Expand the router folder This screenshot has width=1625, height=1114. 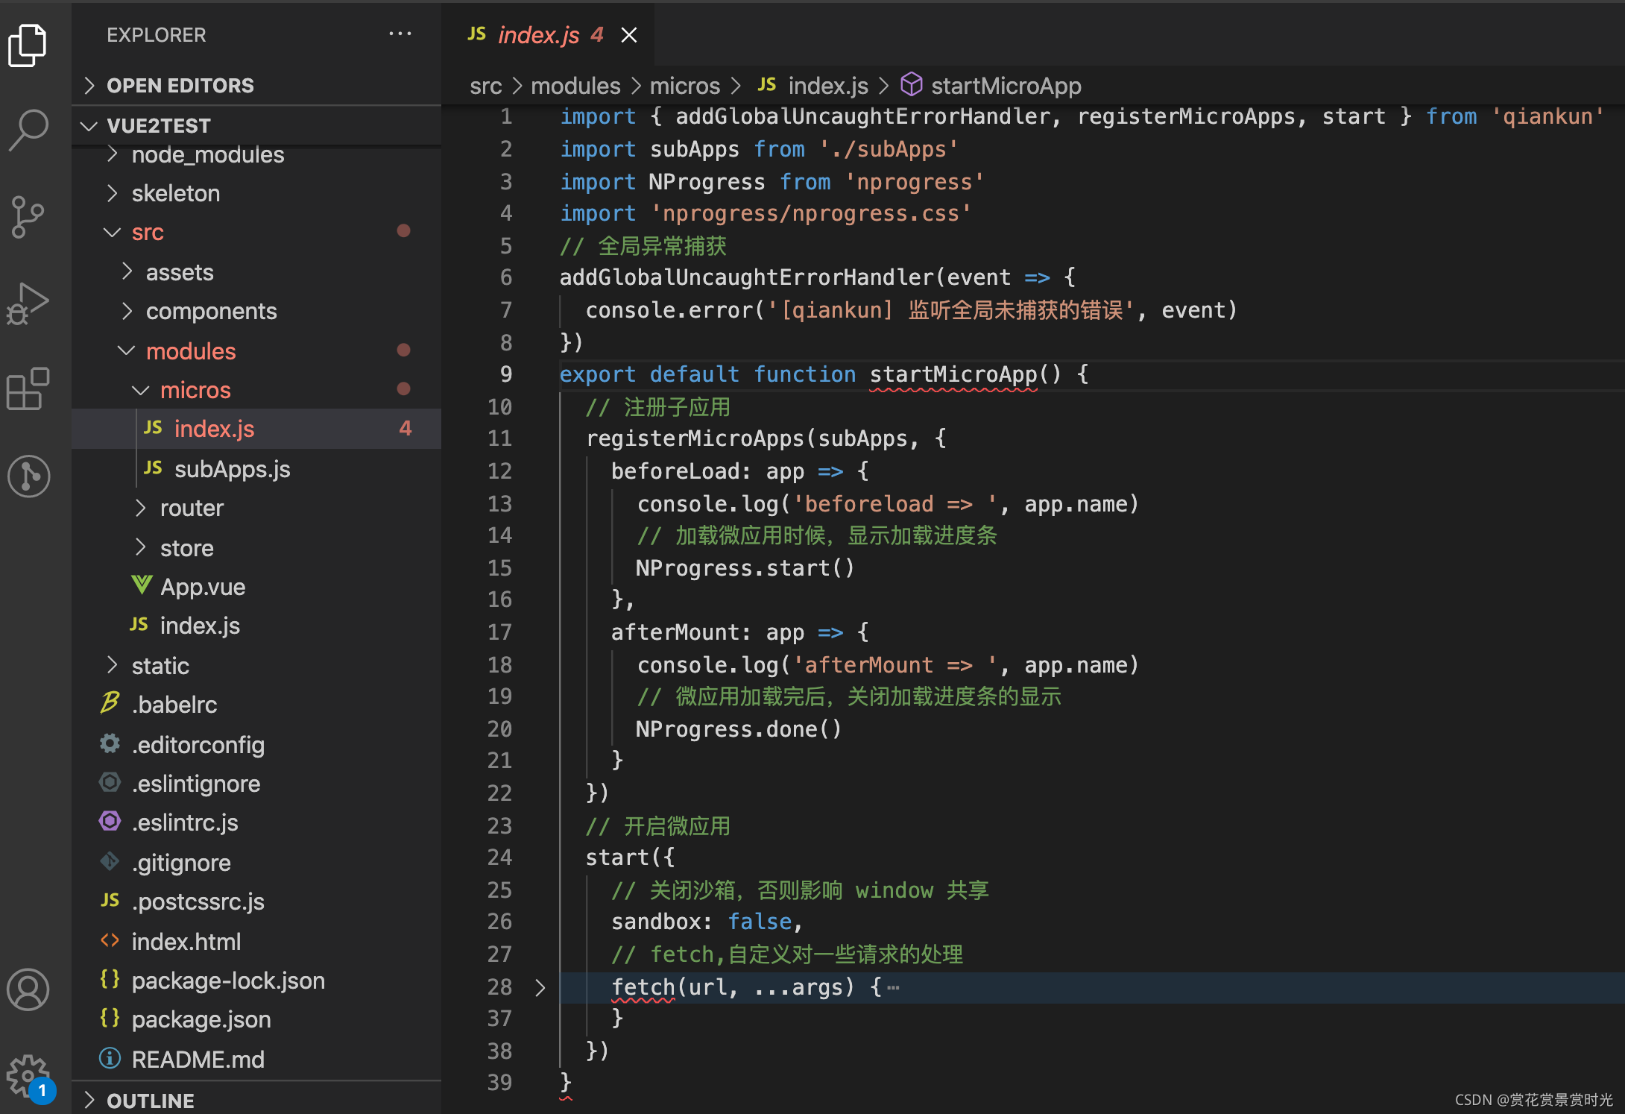192,508
